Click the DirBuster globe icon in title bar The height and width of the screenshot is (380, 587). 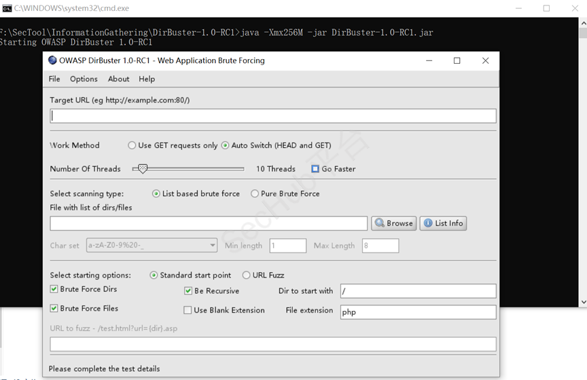point(53,60)
